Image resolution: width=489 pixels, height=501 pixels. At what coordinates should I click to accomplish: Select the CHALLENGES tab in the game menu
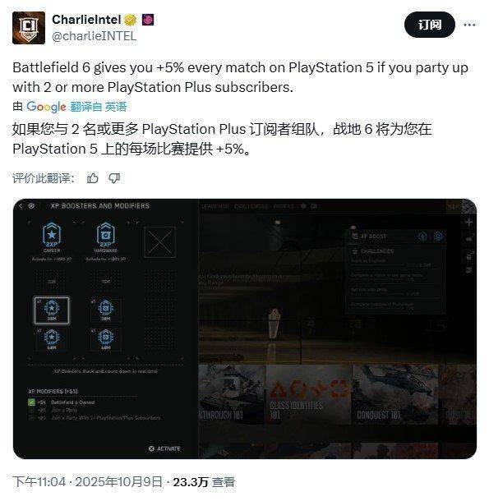pos(251,206)
